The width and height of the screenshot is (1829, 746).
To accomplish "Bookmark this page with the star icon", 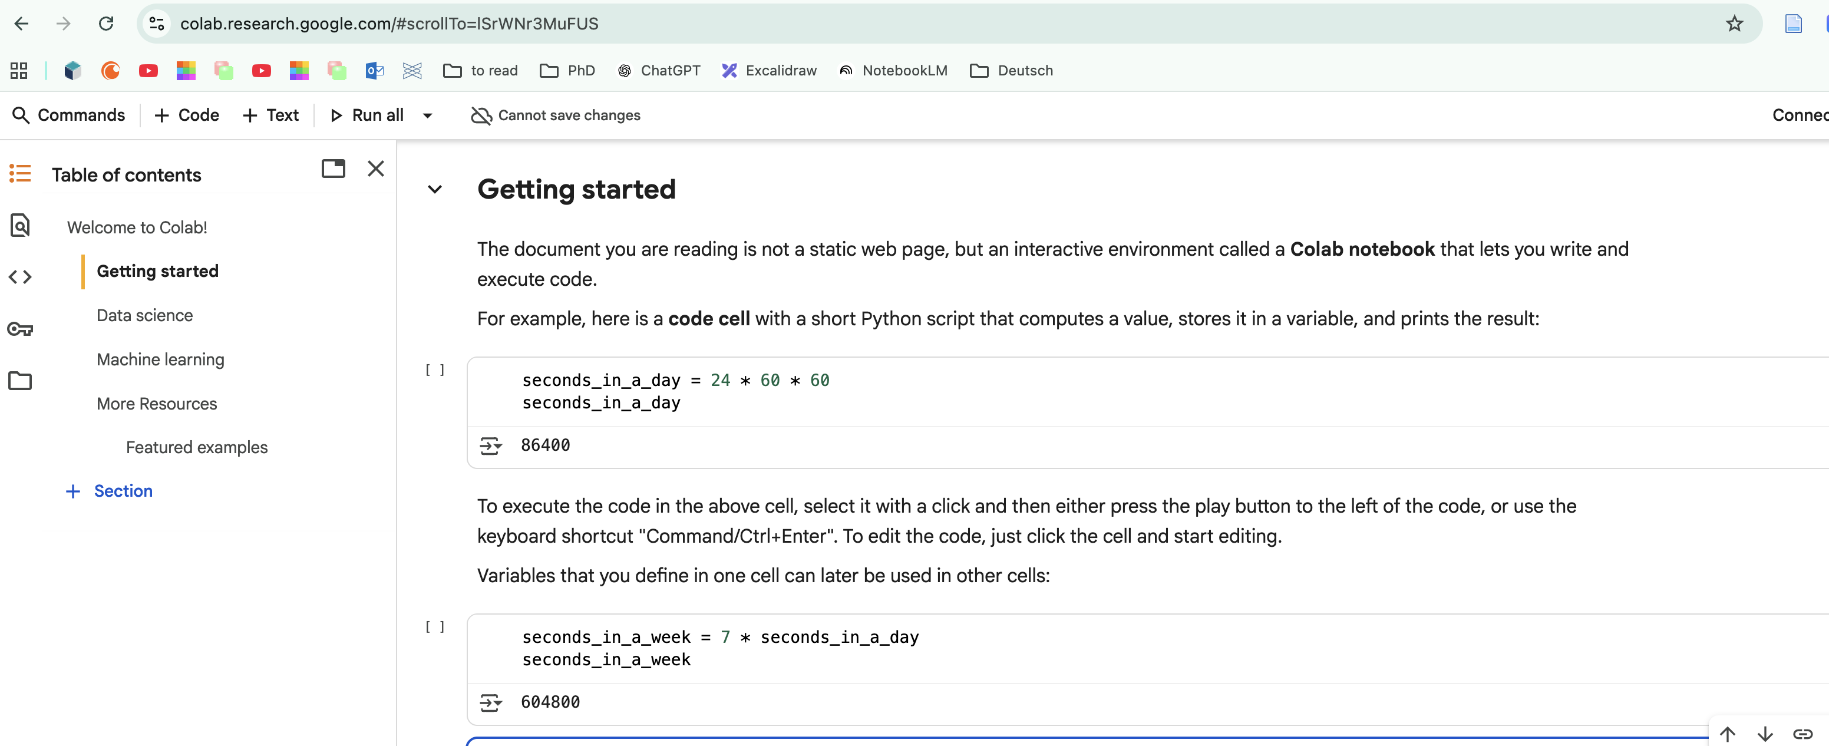I will coord(1734,24).
